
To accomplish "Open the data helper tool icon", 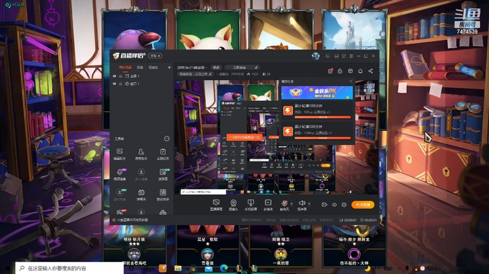I will pos(162,194).
